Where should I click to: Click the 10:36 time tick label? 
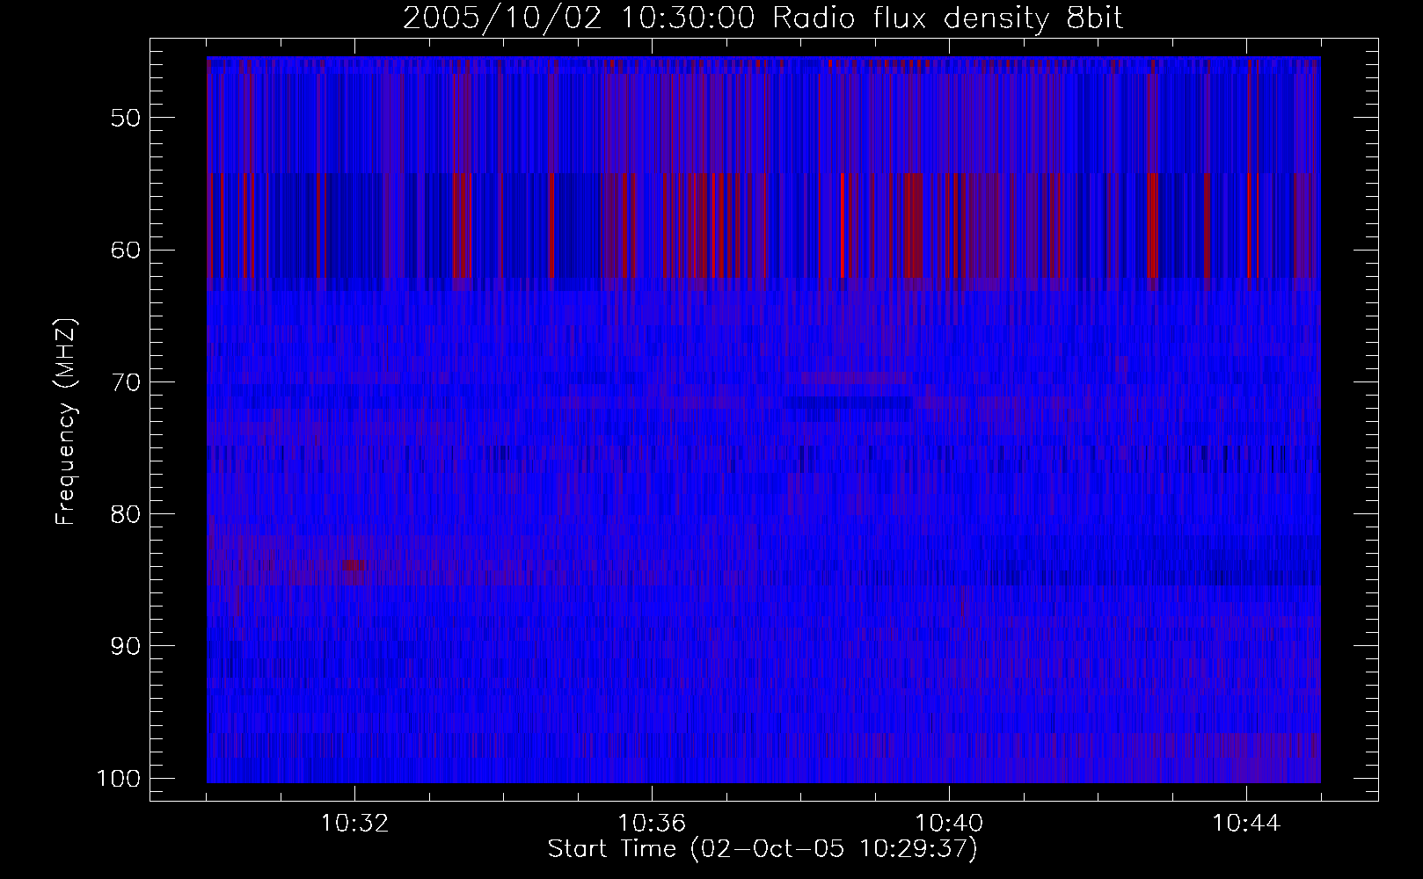652,824
